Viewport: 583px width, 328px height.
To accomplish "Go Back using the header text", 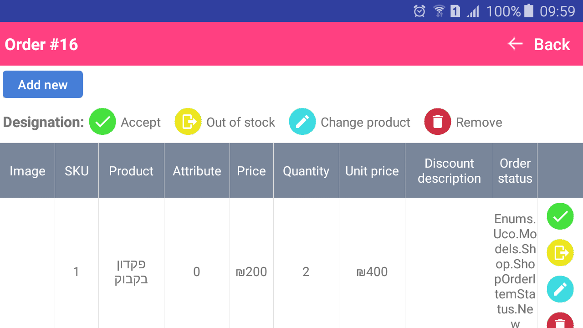I will pos(552,45).
